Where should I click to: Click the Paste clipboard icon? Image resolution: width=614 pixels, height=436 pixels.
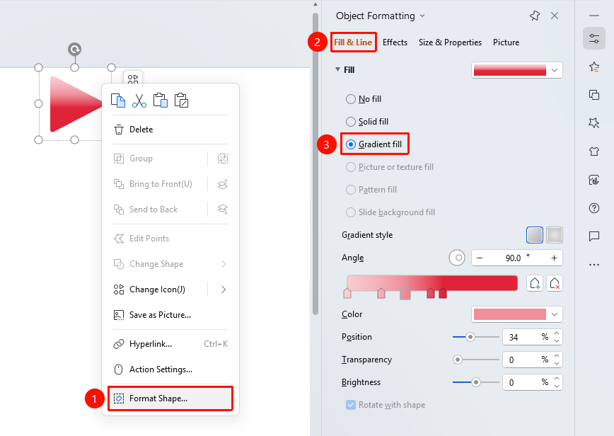[x=160, y=101]
